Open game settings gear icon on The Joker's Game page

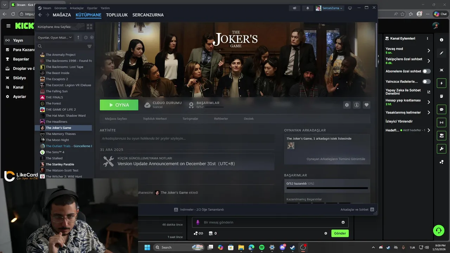(347, 105)
